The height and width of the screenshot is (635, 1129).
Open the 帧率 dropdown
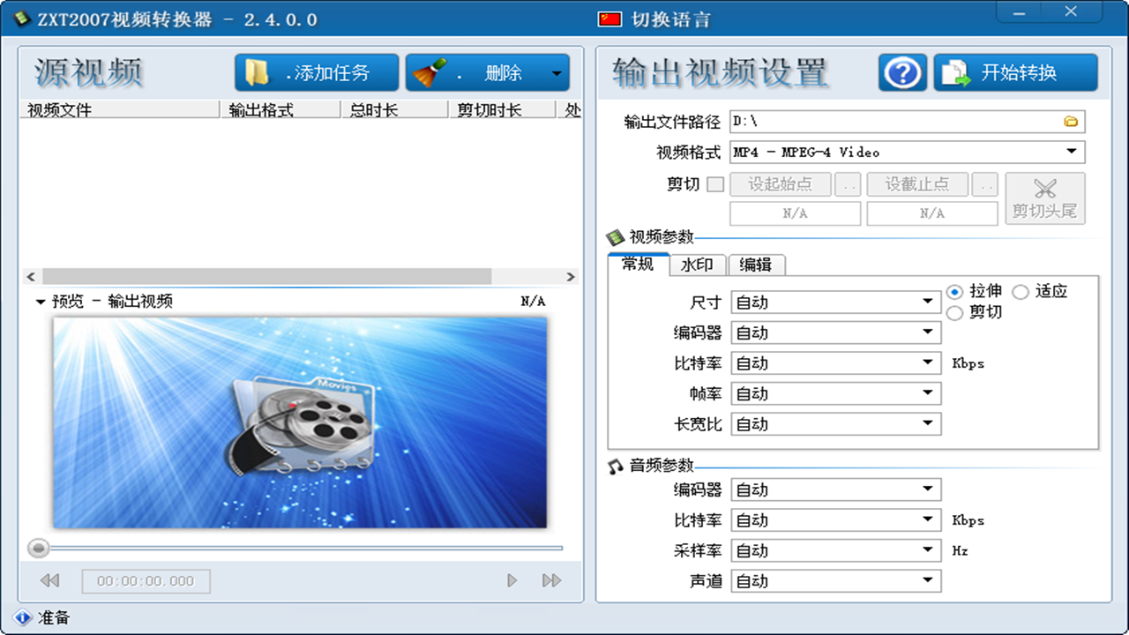pyautogui.click(x=836, y=393)
